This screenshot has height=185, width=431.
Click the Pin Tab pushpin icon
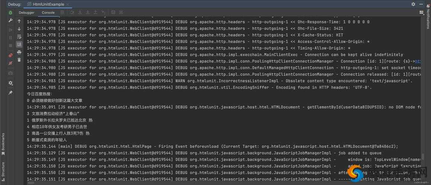tap(10, 93)
